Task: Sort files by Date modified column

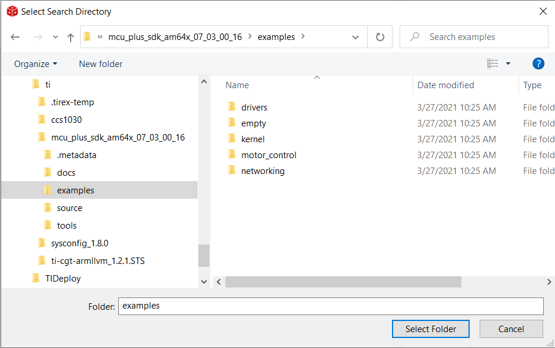Action: 446,85
